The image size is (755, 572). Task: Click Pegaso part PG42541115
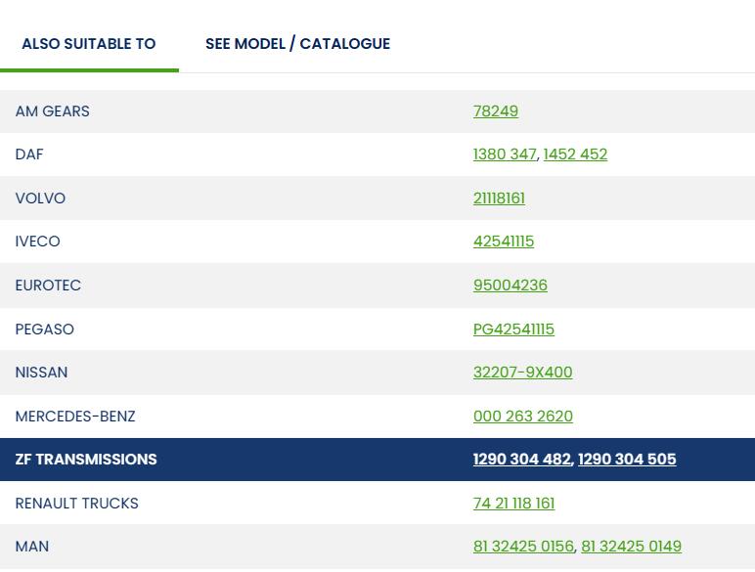tap(513, 330)
